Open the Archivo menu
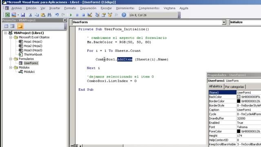261x147 pixels. [16, 8]
